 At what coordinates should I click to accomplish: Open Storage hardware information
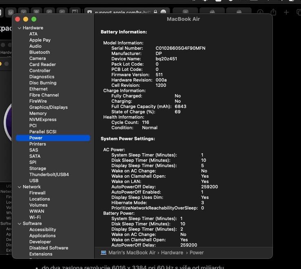pyautogui.click(x=38, y=168)
